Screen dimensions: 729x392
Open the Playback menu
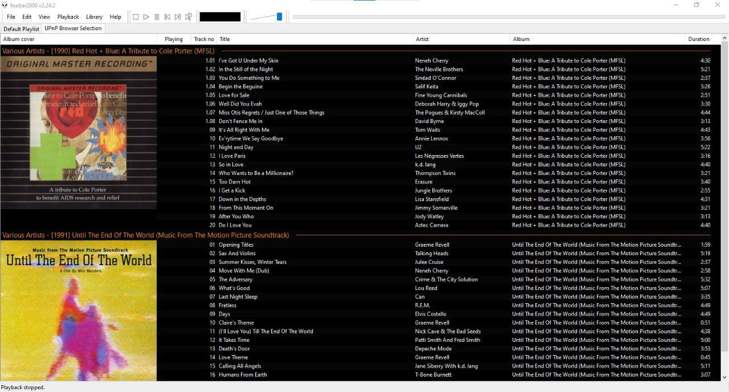[68, 17]
